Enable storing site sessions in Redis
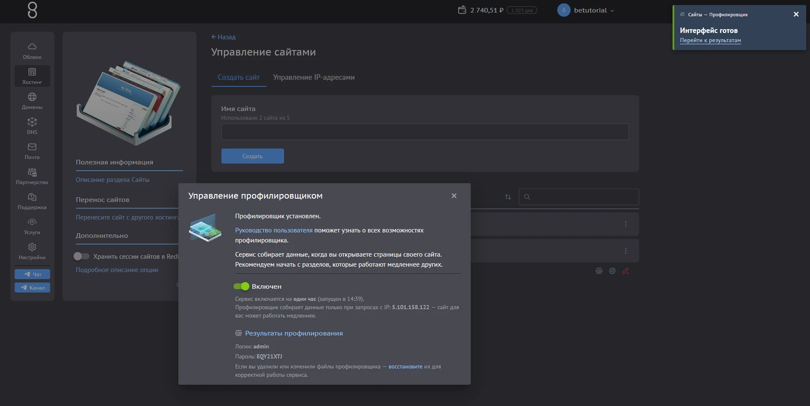This screenshot has width=810, height=406. [81, 256]
